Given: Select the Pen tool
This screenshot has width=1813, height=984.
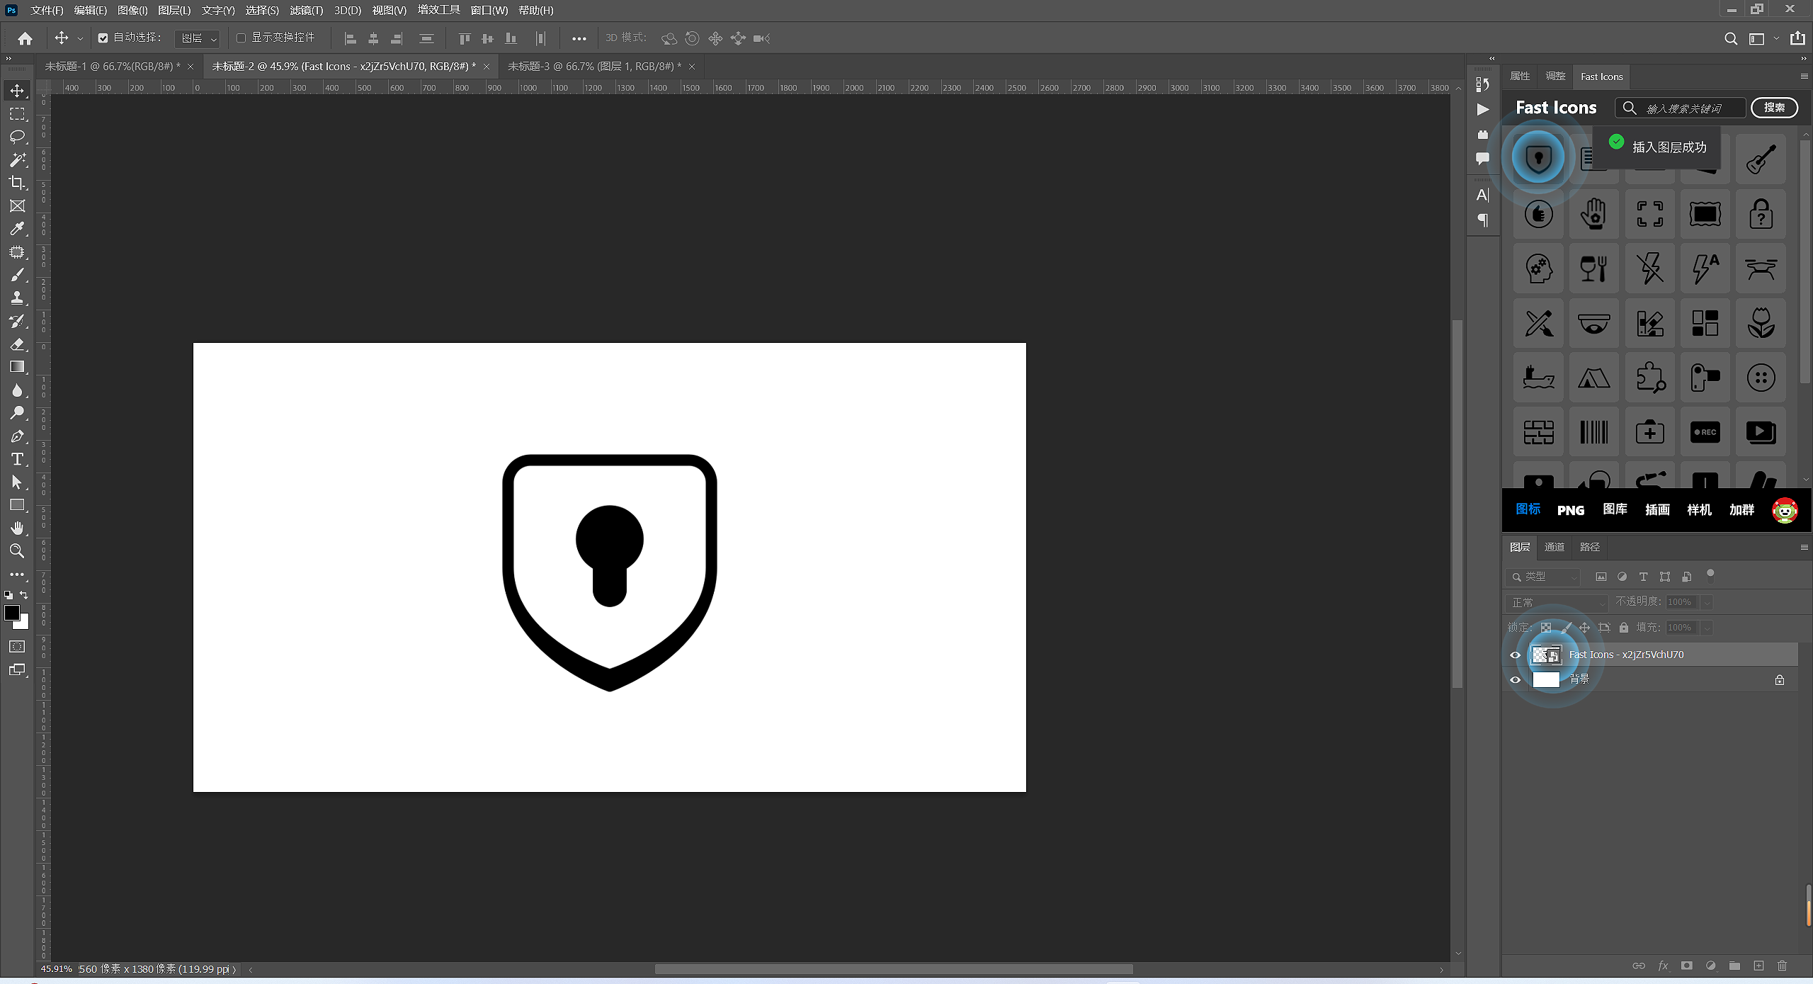Looking at the screenshot, I should pos(18,436).
